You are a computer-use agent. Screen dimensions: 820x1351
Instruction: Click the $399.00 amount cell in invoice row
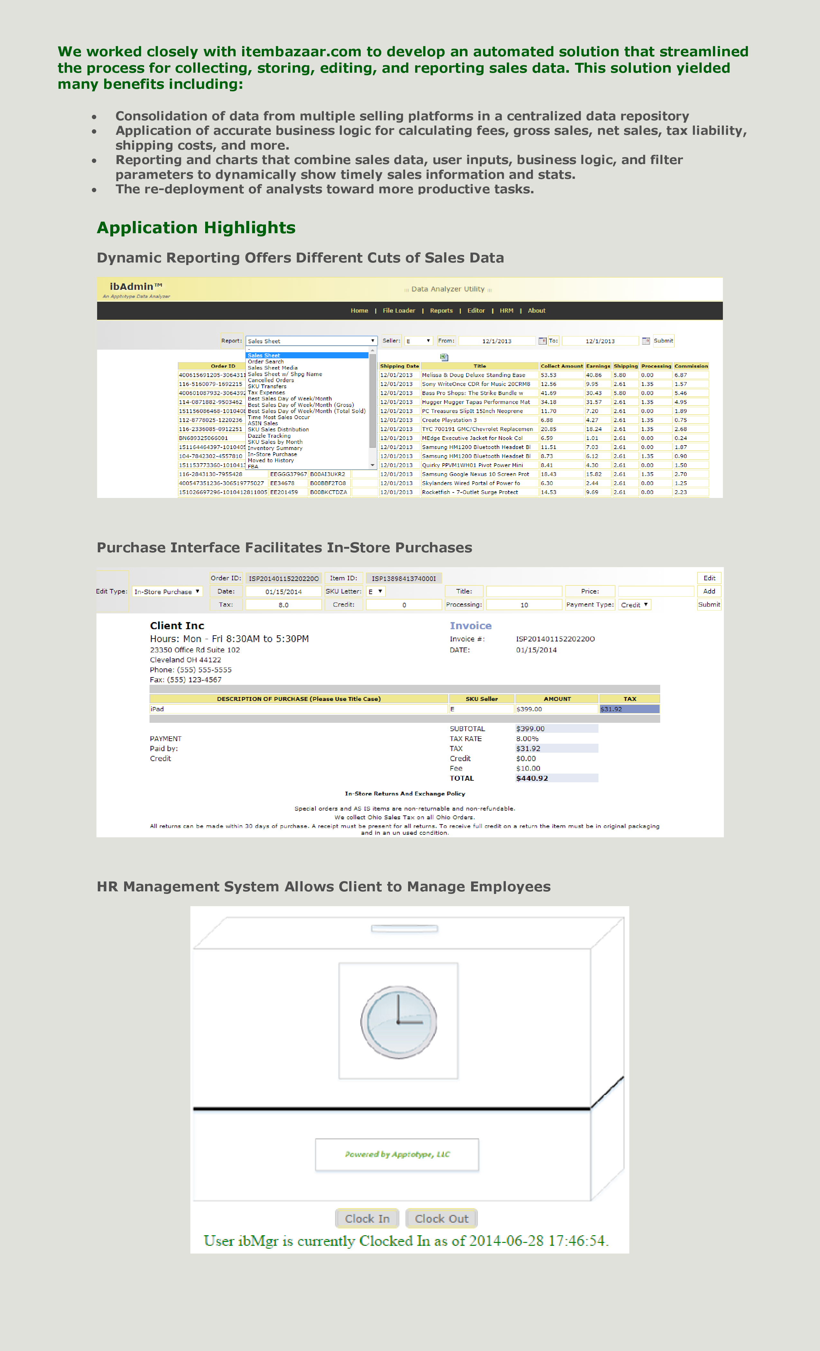[556, 709]
